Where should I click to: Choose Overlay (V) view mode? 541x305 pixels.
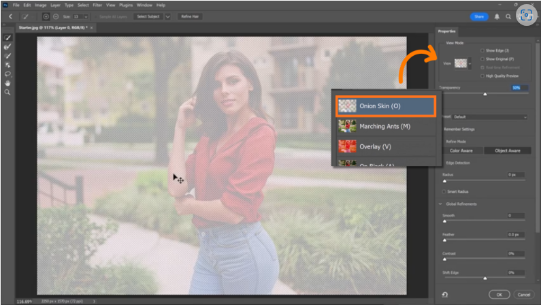[x=386, y=146]
